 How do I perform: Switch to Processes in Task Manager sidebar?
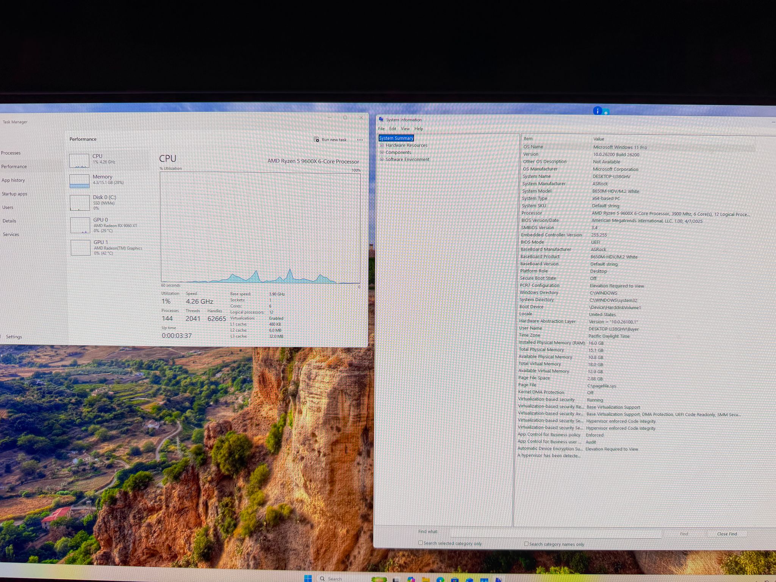coord(11,153)
